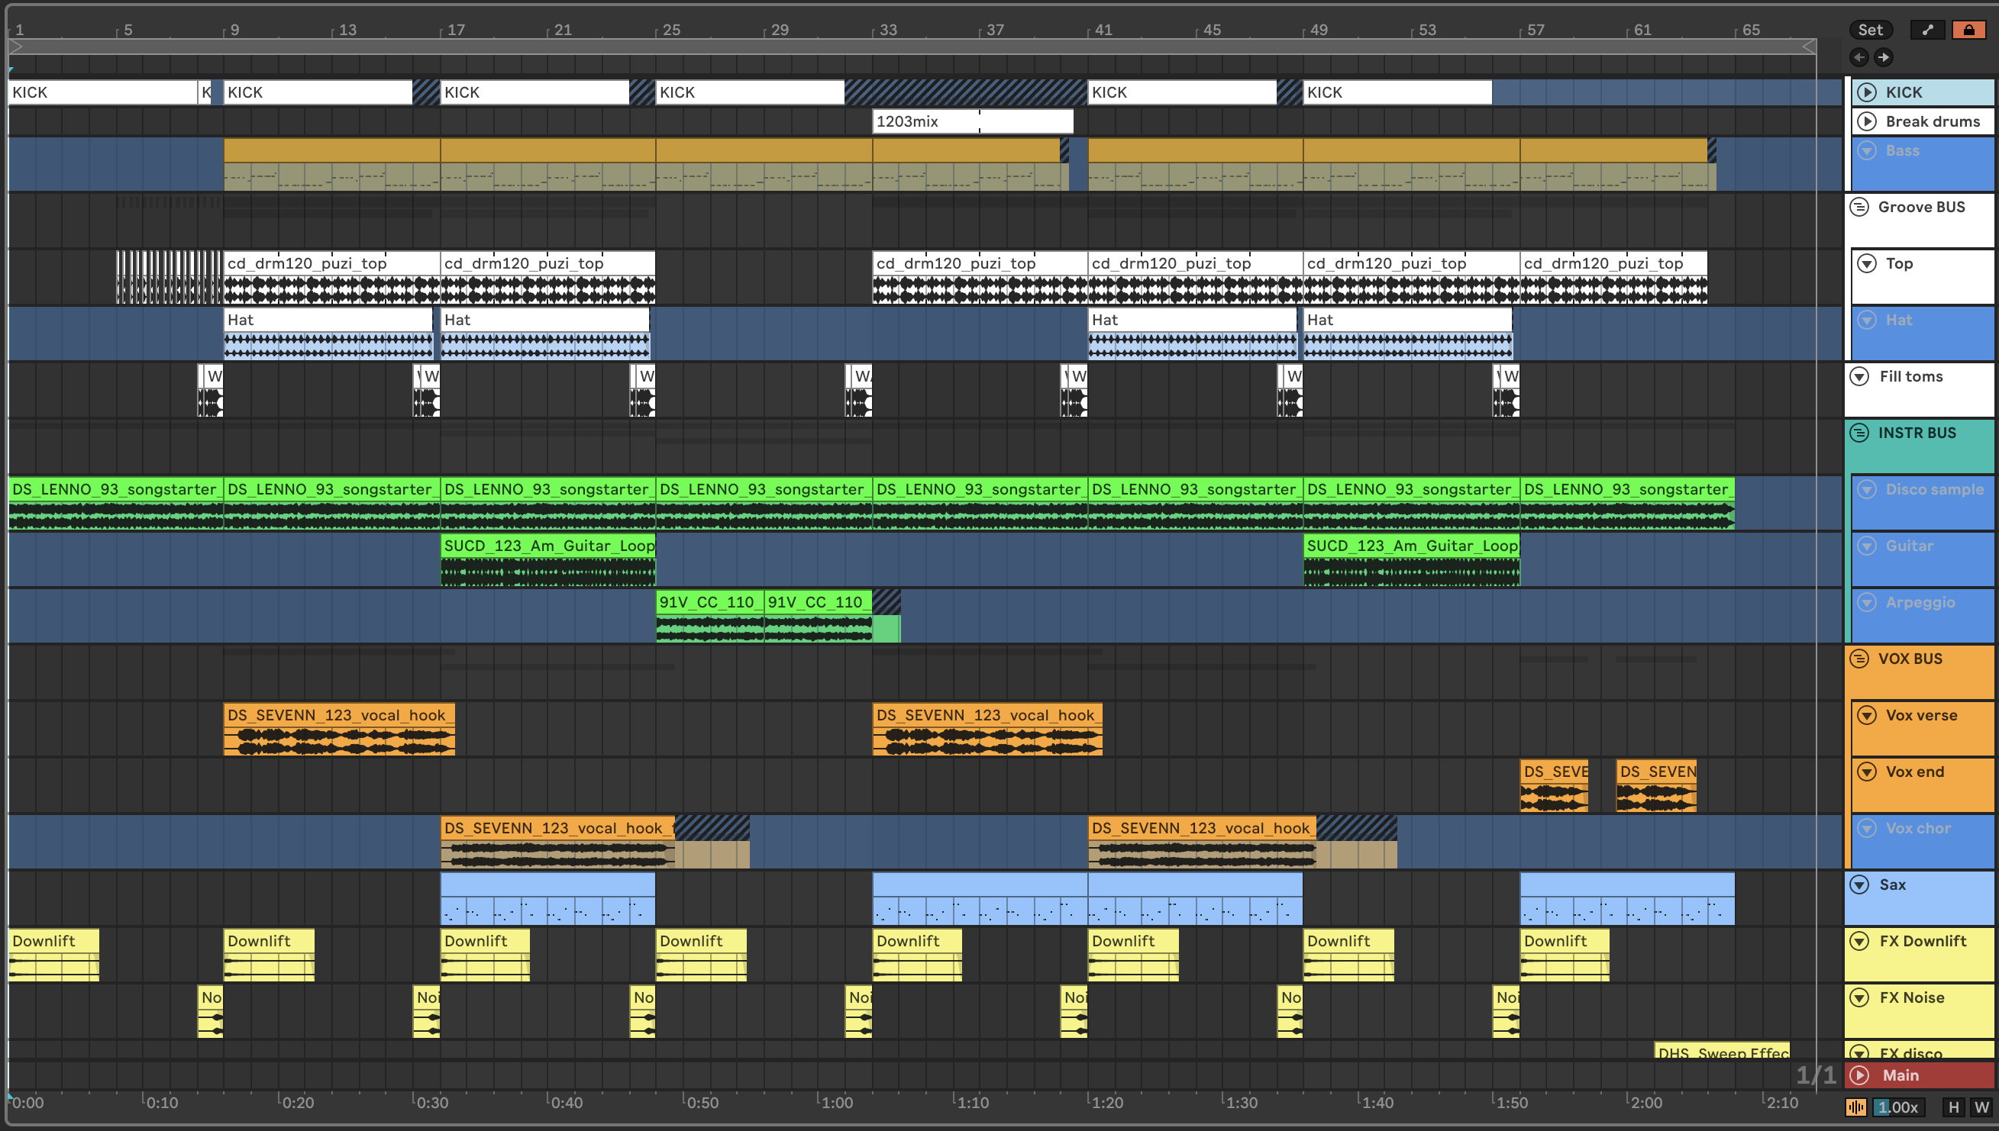Toggle the waveform display button
Screen dimensions: 1999x1131
1856,1107
